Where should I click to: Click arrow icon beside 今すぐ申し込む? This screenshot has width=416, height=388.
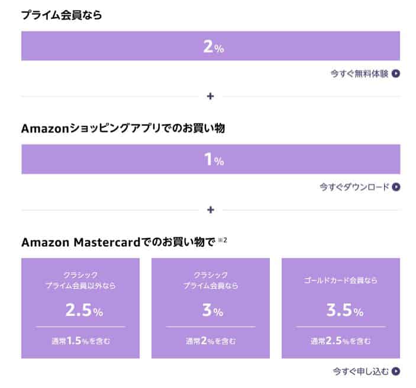(x=395, y=371)
